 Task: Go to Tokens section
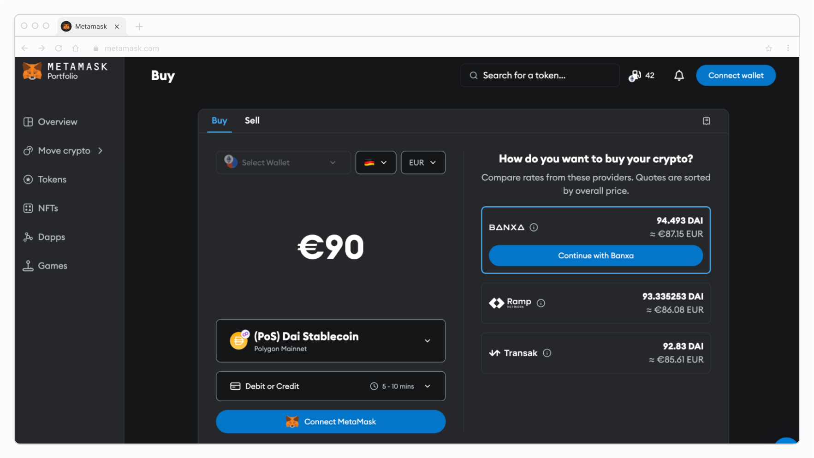click(45, 179)
